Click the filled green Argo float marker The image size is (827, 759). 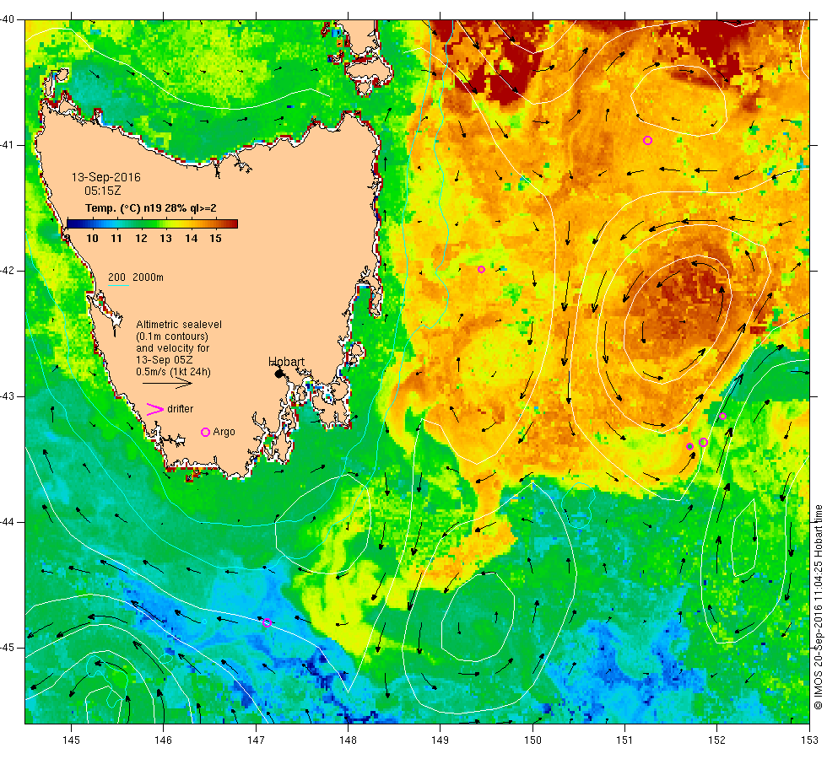(690, 446)
